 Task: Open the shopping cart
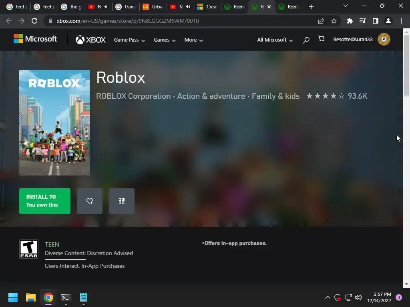(x=321, y=39)
